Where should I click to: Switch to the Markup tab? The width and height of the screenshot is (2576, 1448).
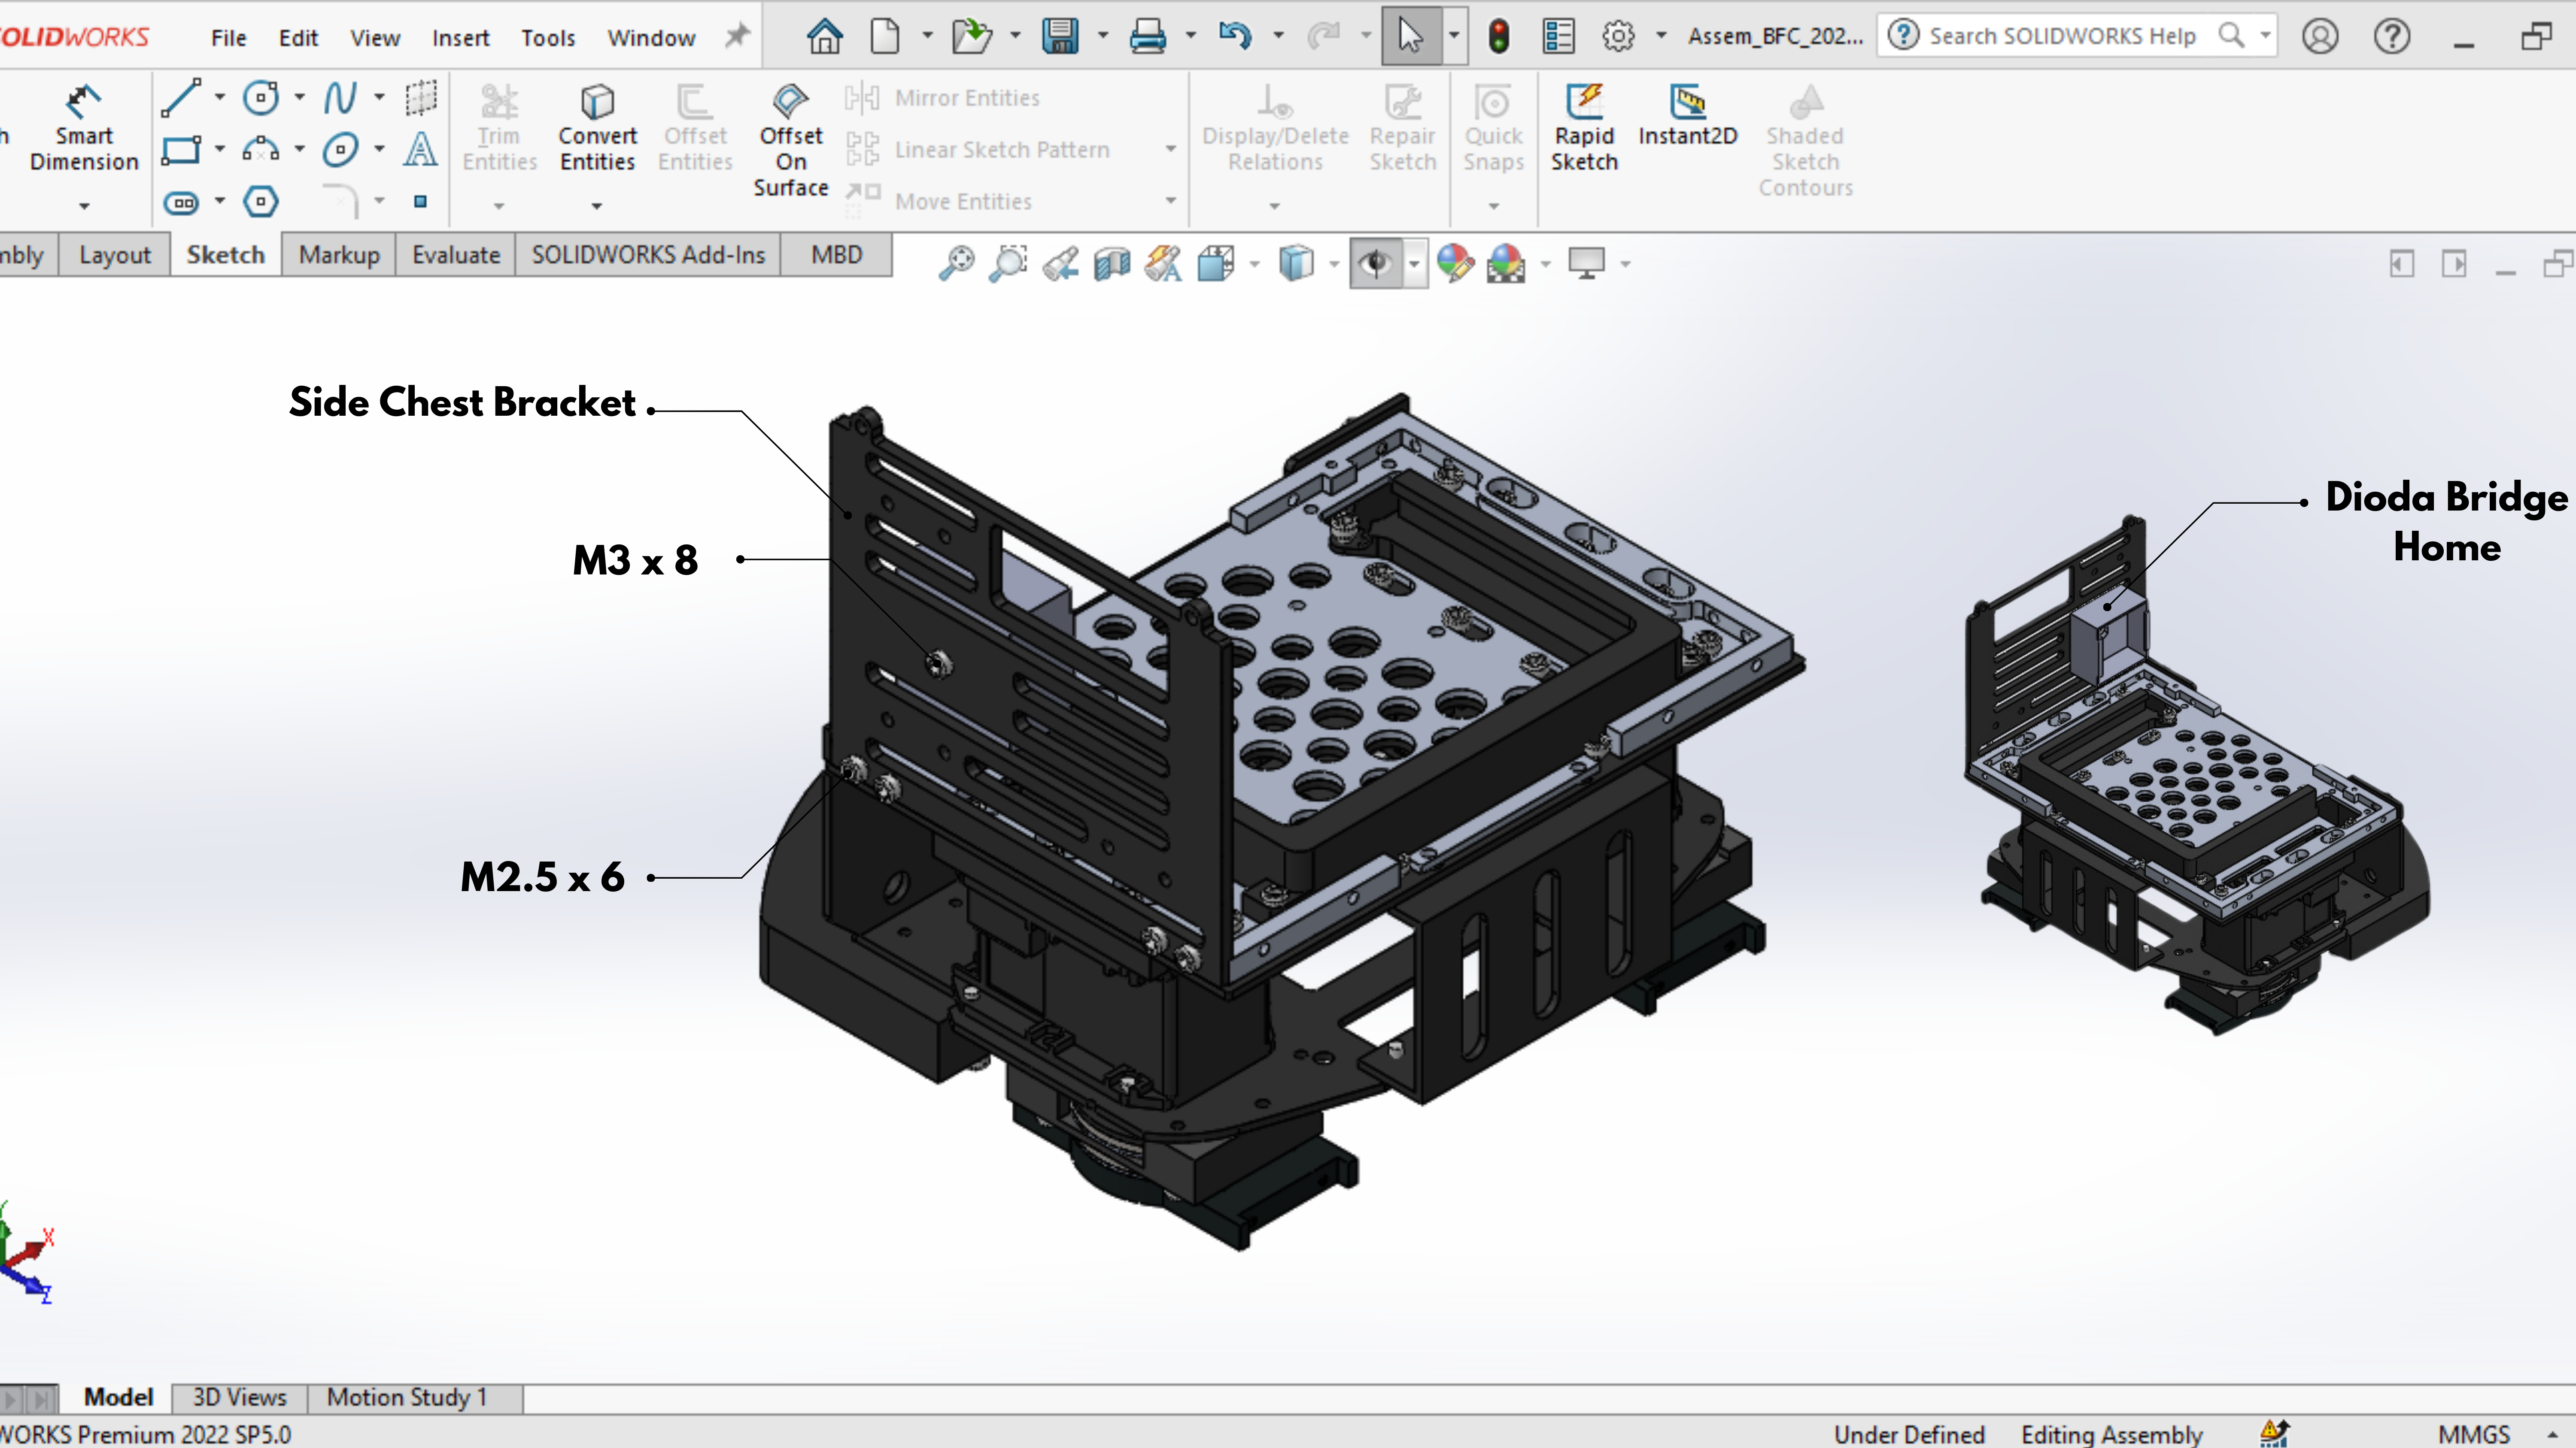coord(339,255)
